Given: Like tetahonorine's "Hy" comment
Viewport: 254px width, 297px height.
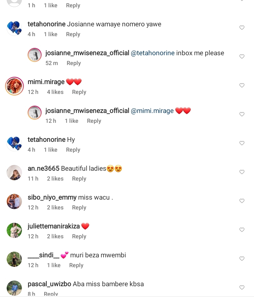Looking at the screenshot, I should coord(242,143).
